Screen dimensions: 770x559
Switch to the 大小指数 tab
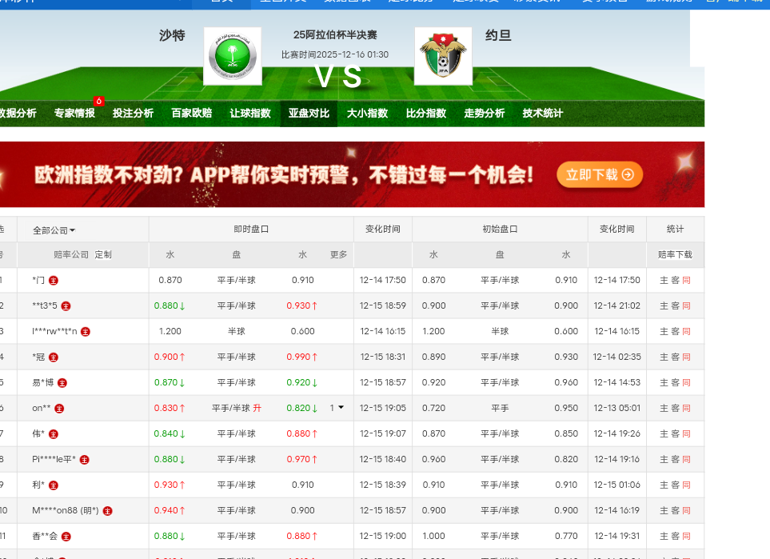367,114
